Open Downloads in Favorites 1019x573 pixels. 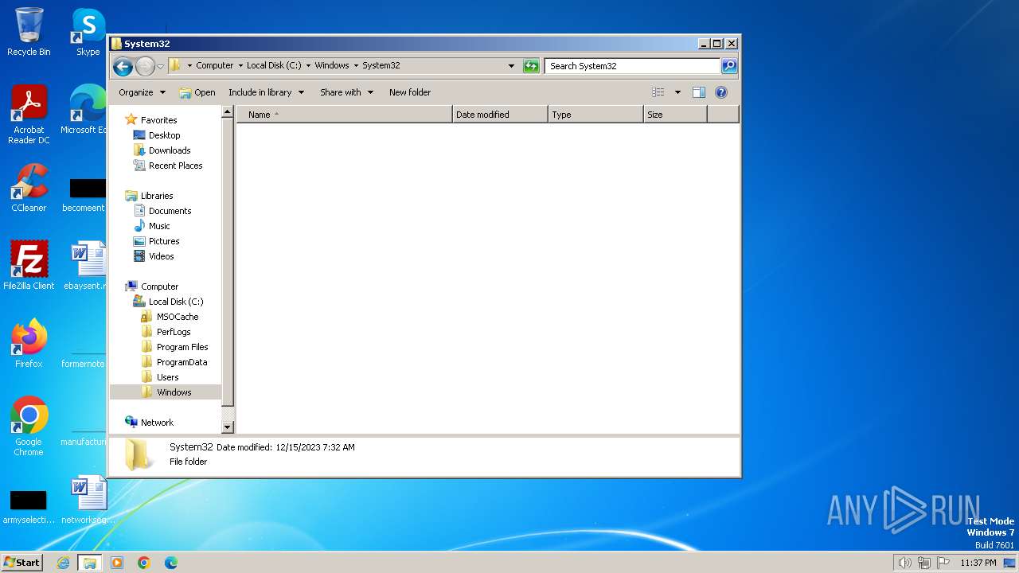[170, 150]
